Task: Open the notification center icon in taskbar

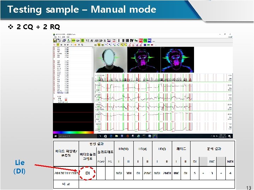Action: tap(230, 136)
